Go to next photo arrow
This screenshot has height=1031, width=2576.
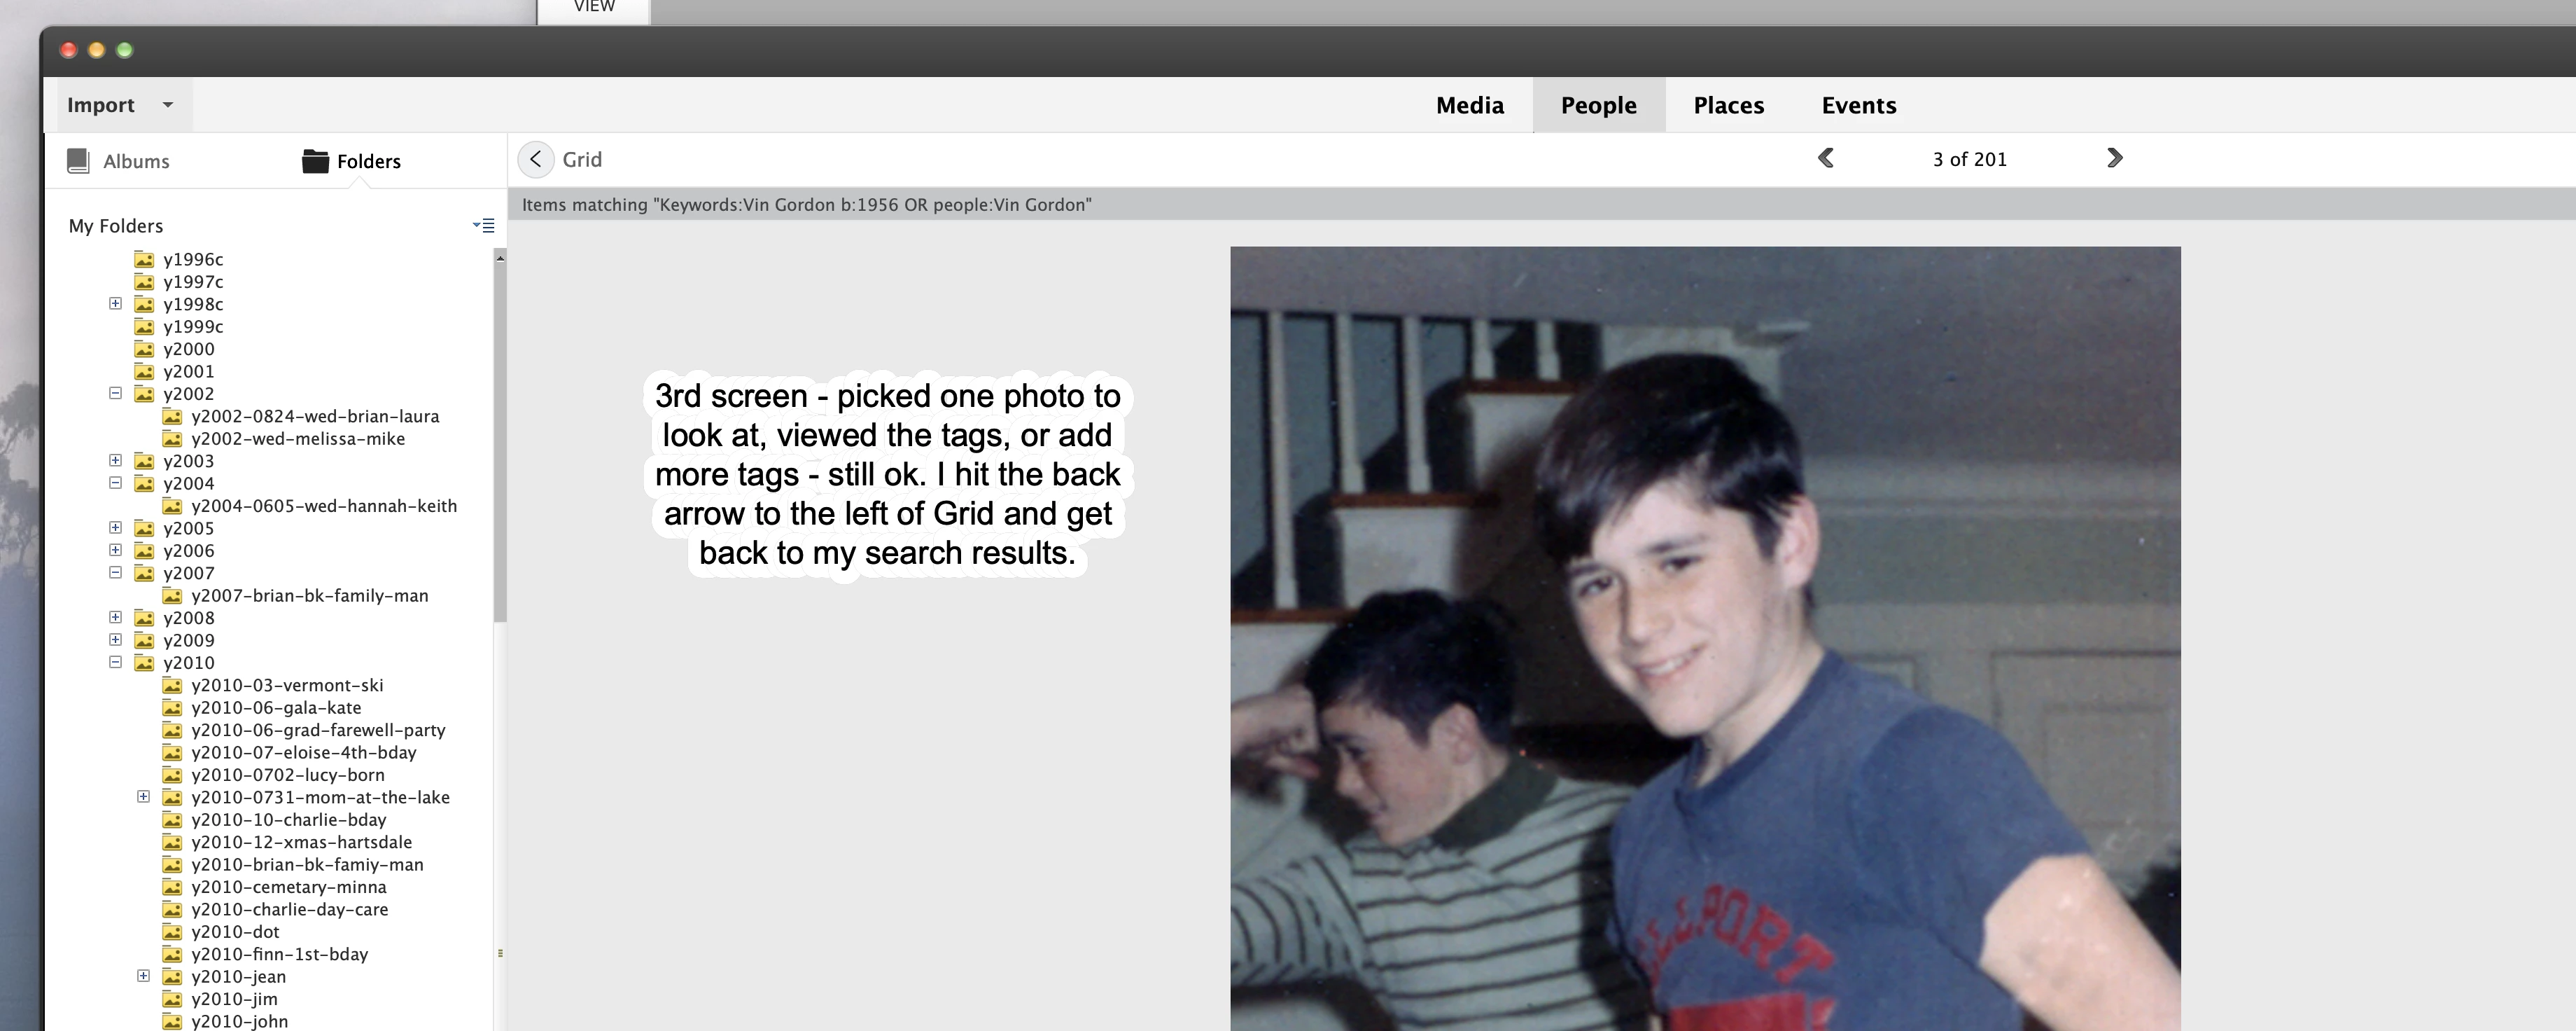pos(2114,158)
